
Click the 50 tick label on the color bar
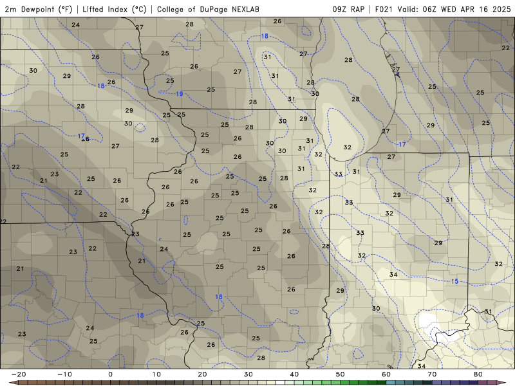[x=341, y=374]
